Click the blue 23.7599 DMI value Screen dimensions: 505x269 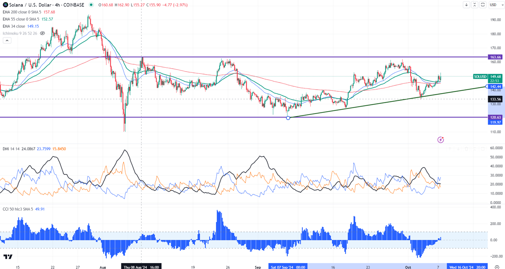coord(43,149)
